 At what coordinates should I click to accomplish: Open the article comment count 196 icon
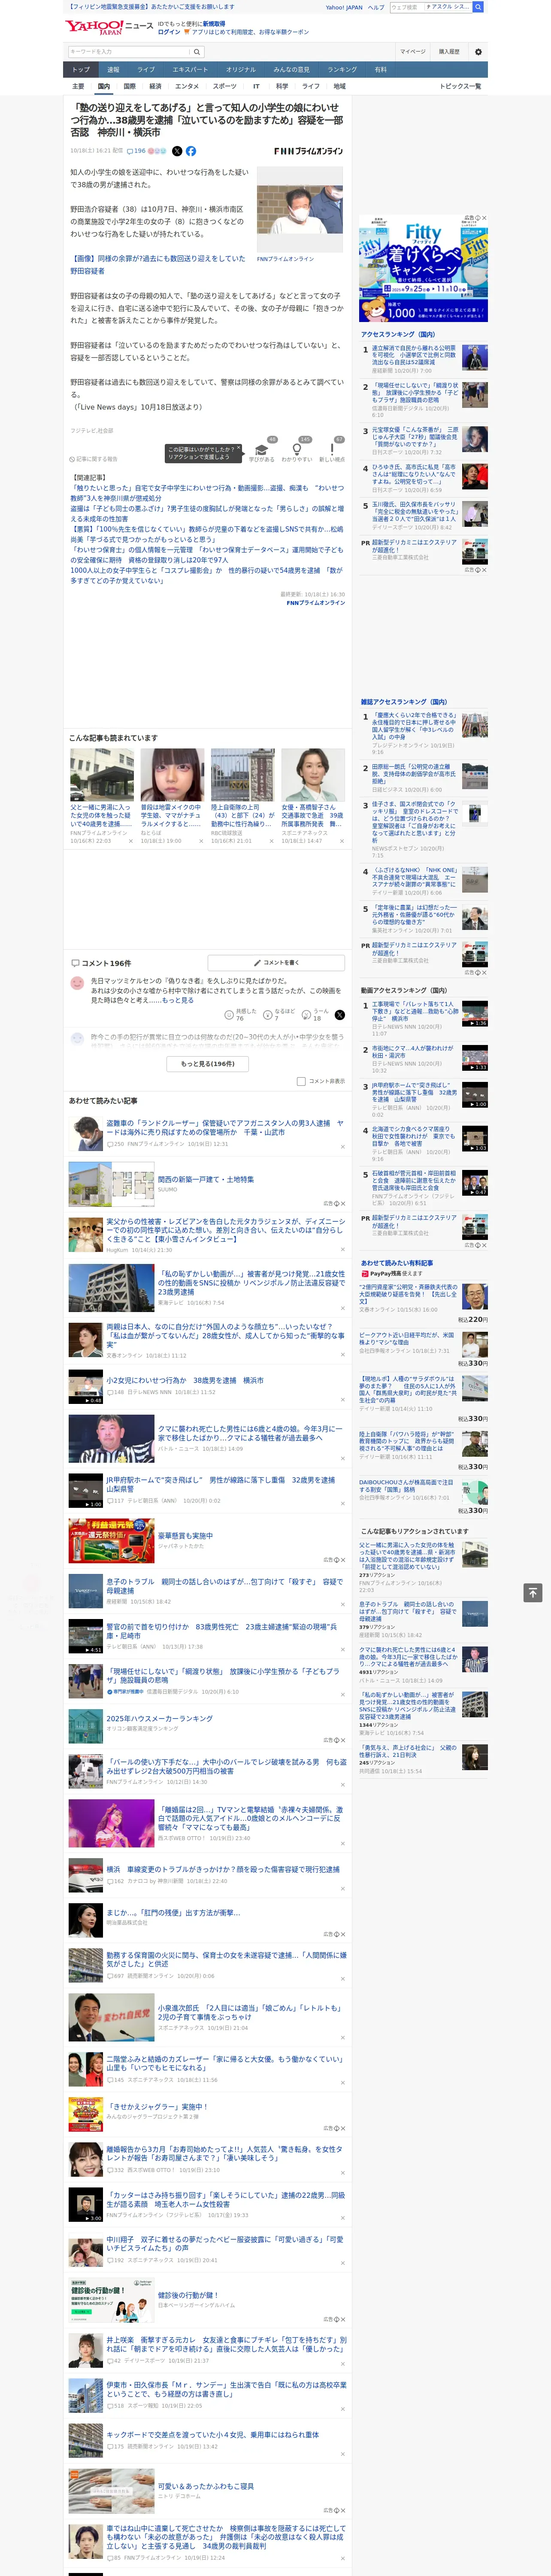pos(136,151)
